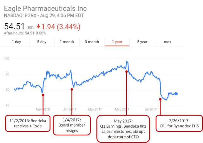Screen dimensions: 203x143
Task: Click the CRL for Ryanodex EHS annotation
Action: (x=179, y=123)
